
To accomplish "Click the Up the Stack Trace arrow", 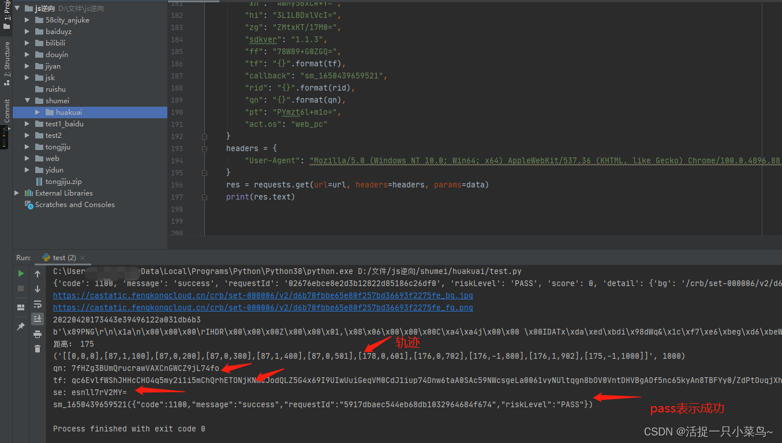I will click(x=38, y=274).
